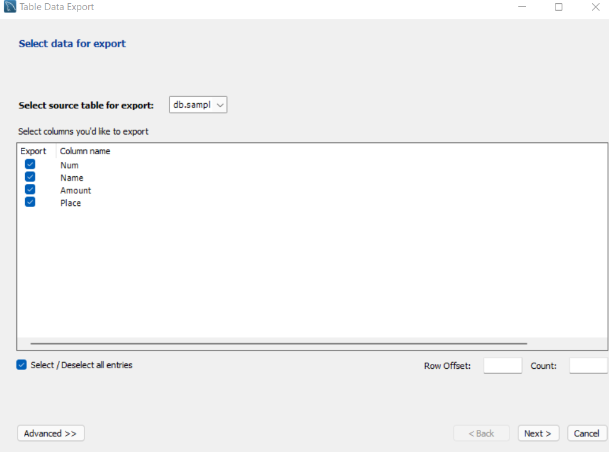609x452 pixels.
Task: Click the Select data for export heading
Action: (72, 43)
